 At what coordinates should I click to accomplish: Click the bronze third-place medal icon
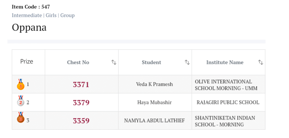point(21,118)
